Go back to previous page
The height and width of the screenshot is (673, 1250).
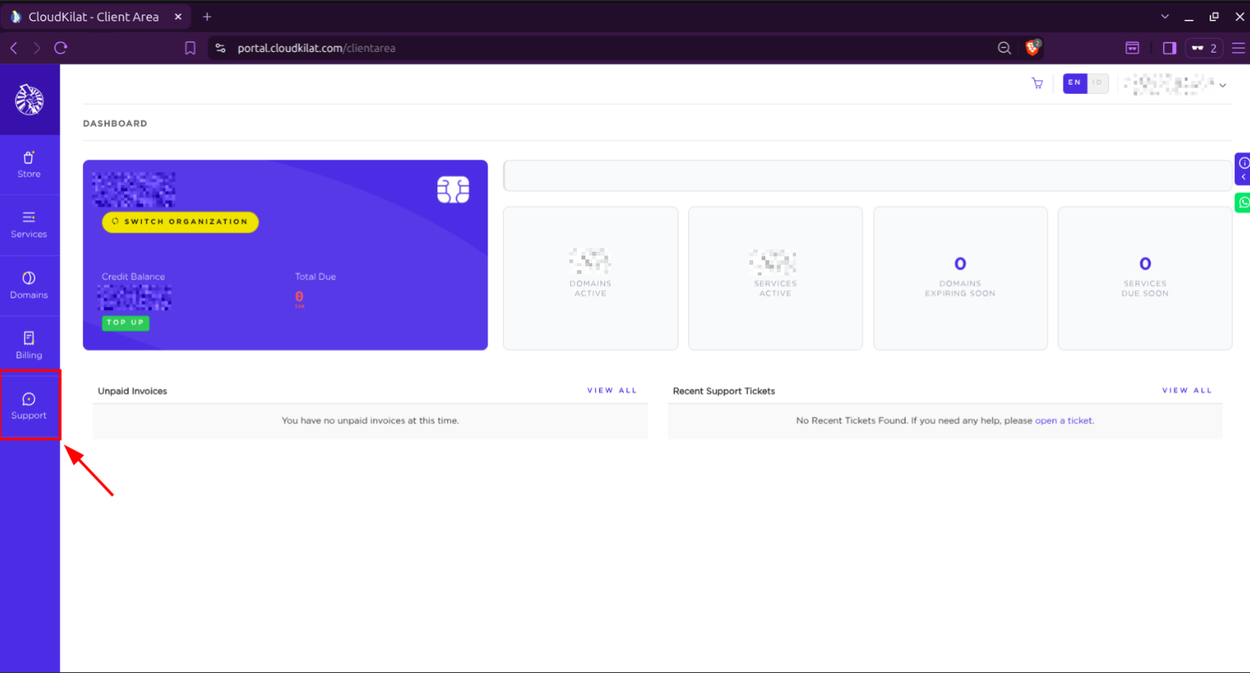pyautogui.click(x=14, y=48)
